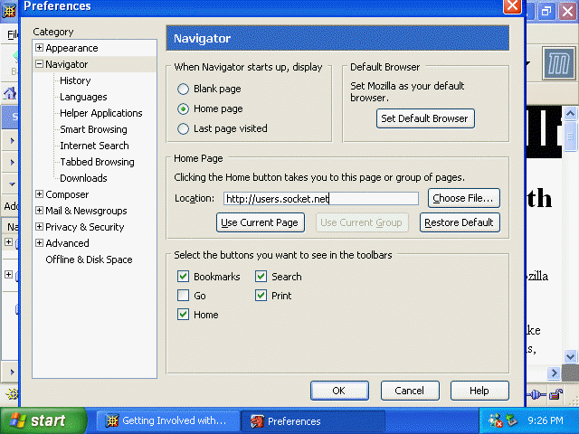Image resolution: width=579 pixels, height=434 pixels.
Task: Click the Navigator panel header
Action: click(337, 38)
